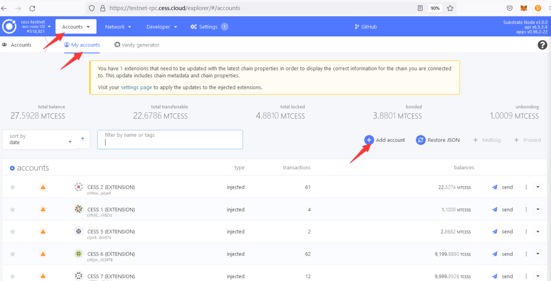Follow the settings page link
The image size is (551, 281).
point(136,87)
